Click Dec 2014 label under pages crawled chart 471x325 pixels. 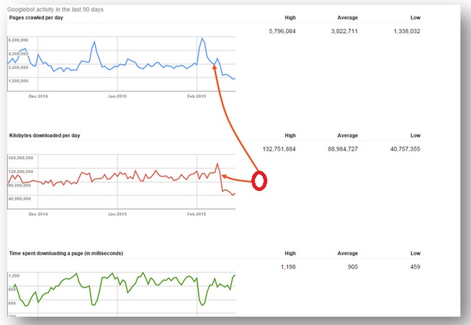click(x=38, y=97)
